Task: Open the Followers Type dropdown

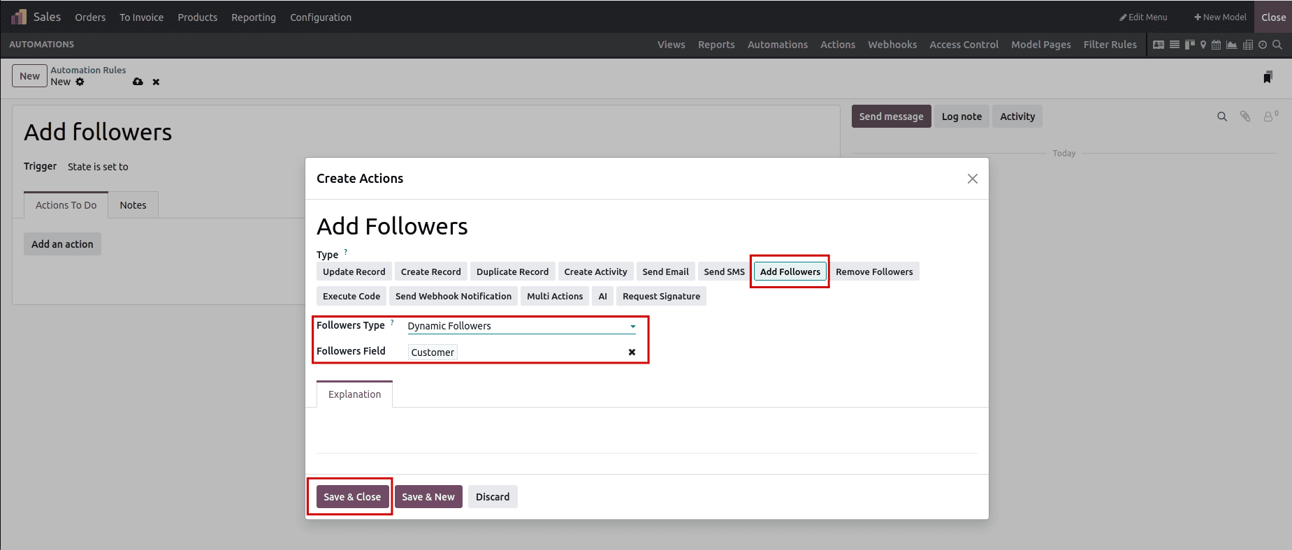Action: click(x=522, y=326)
